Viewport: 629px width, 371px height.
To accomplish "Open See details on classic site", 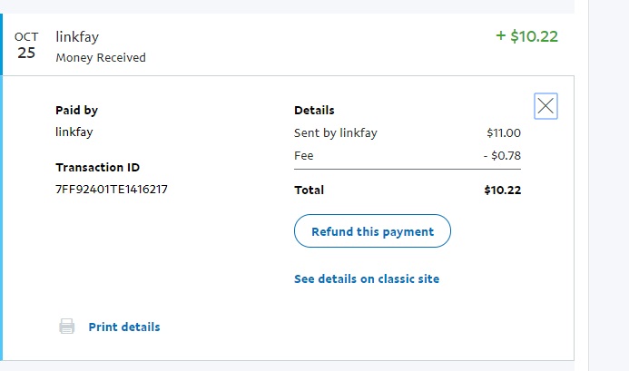I will (367, 278).
